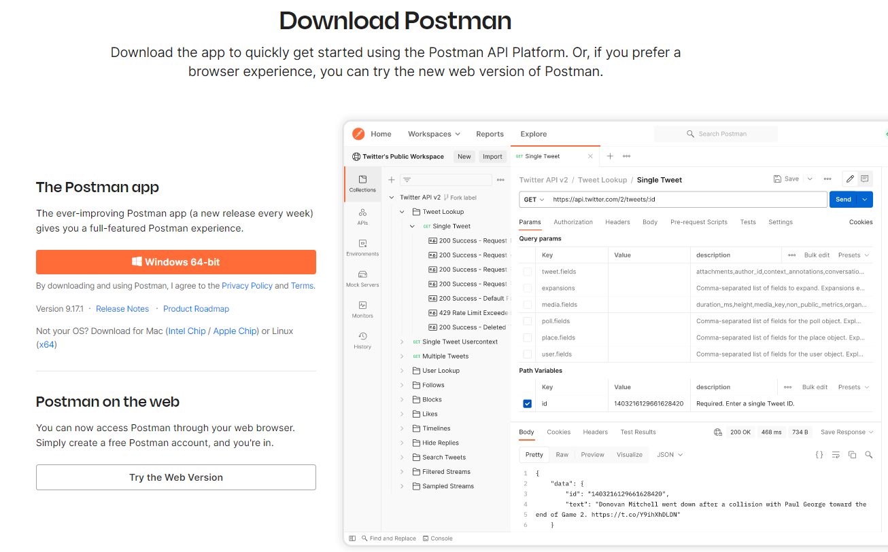Image resolution: width=888 pixels, height=552 pixels.
Task: Download for Mac Apple Chip
Action: click(x=235, y=331)
